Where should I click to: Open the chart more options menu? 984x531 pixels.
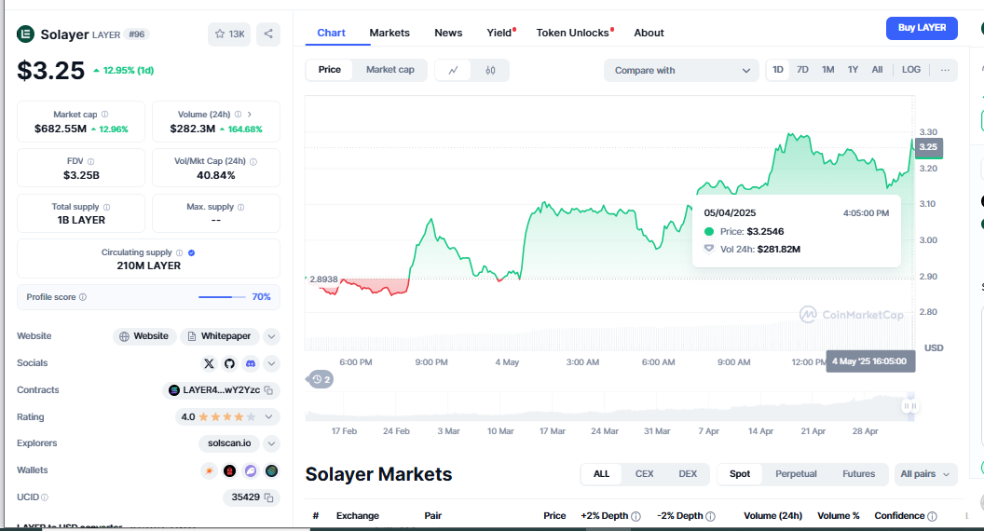click(945, 70)
